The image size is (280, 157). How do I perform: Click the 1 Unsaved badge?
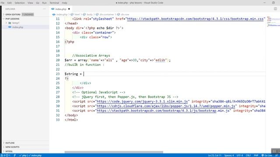click(28, 14)
